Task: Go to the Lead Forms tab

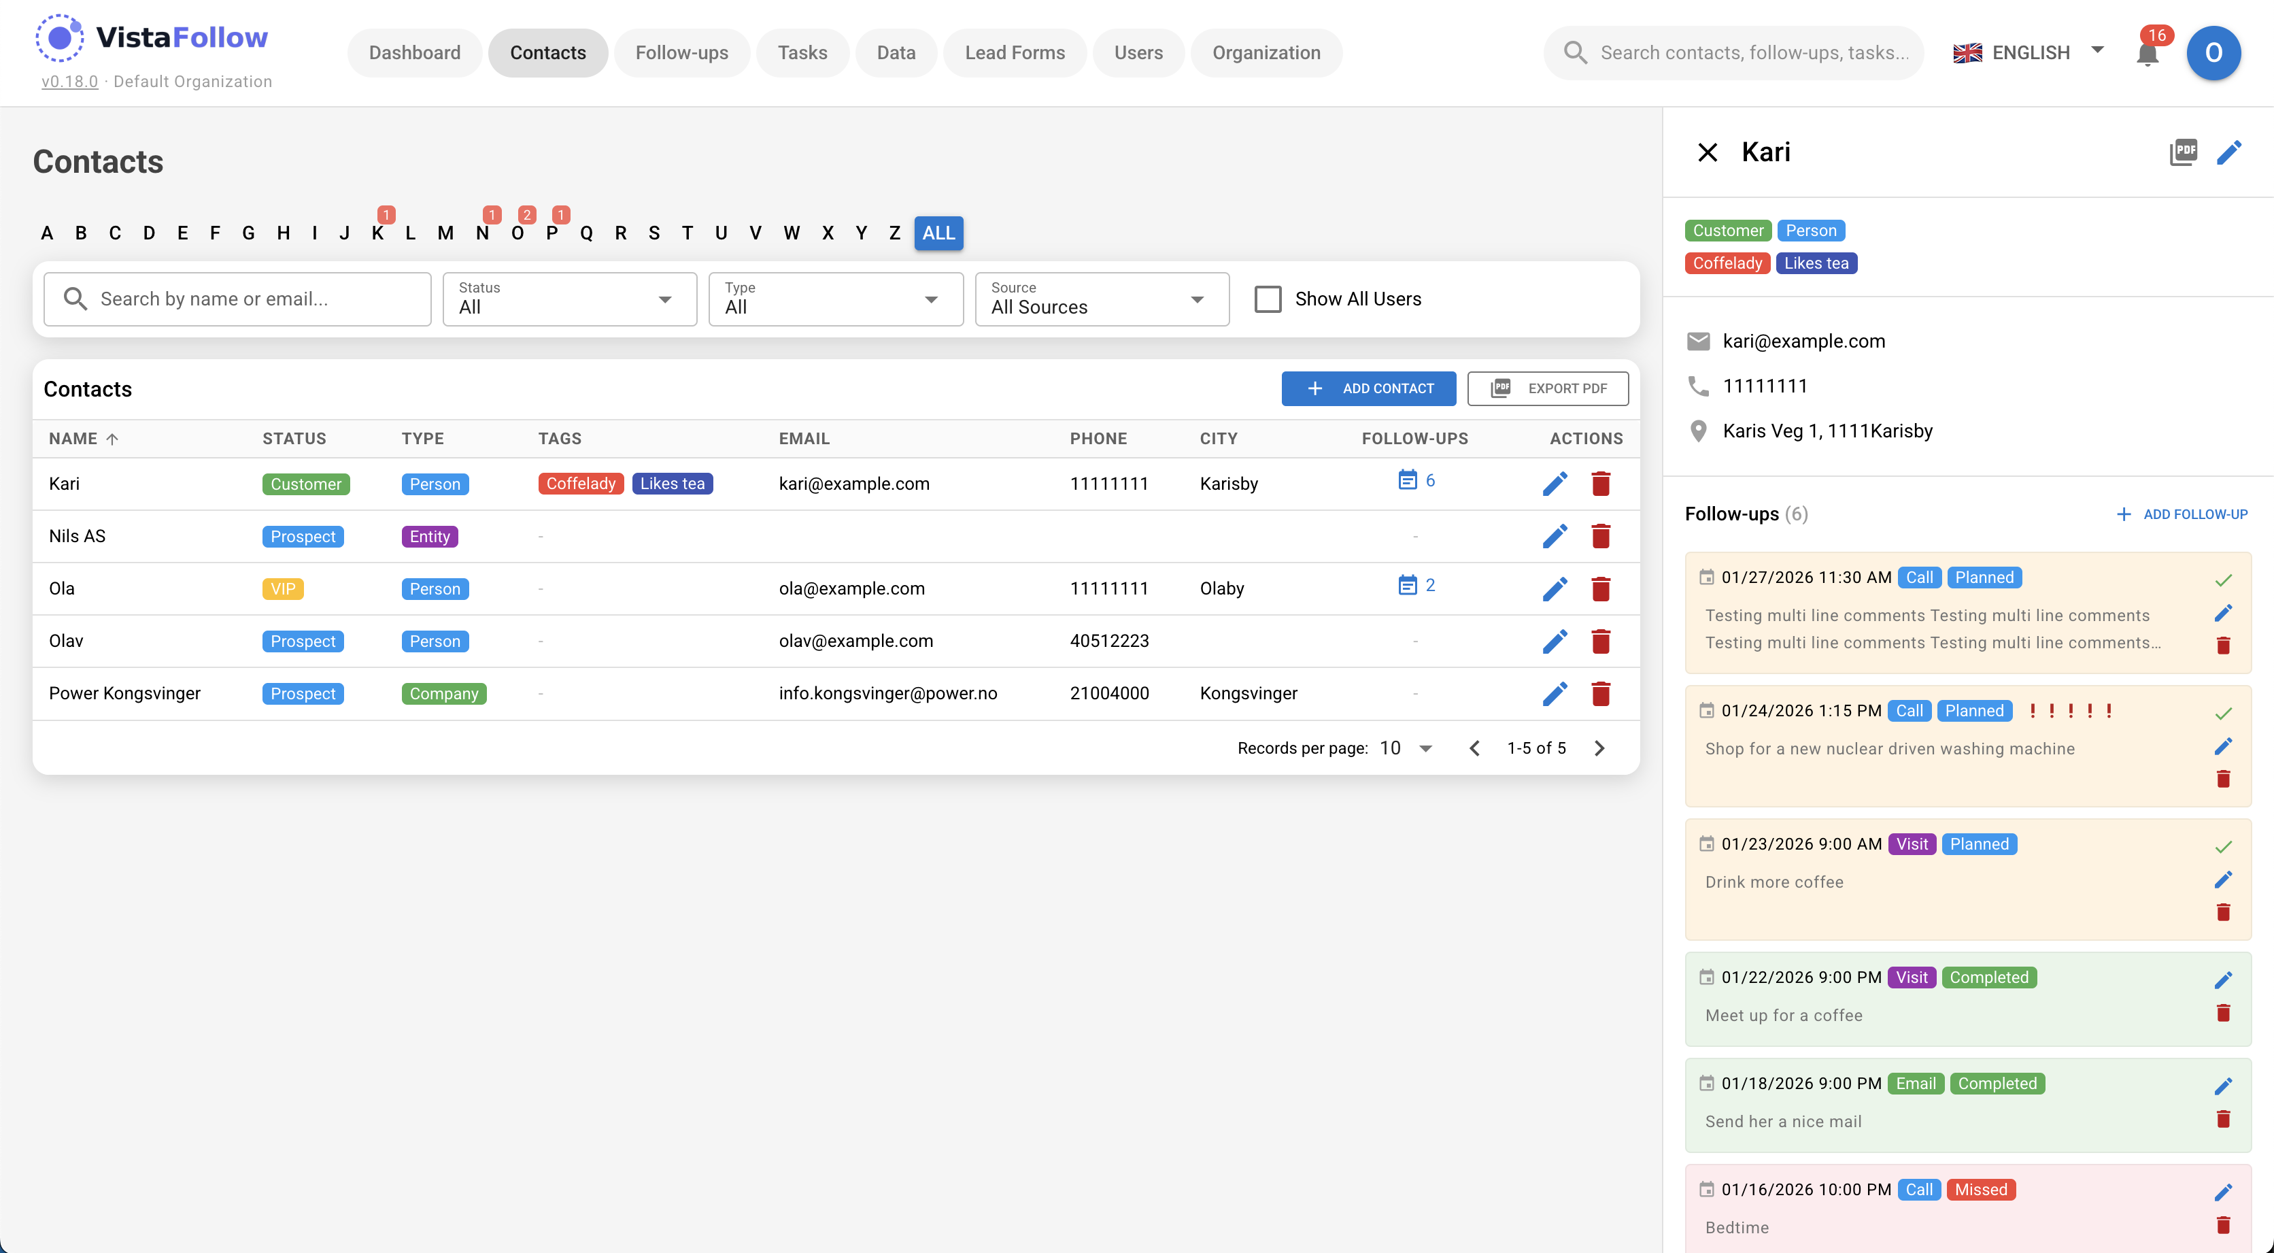Action: pyautogui.click(x=1015, y=53)
